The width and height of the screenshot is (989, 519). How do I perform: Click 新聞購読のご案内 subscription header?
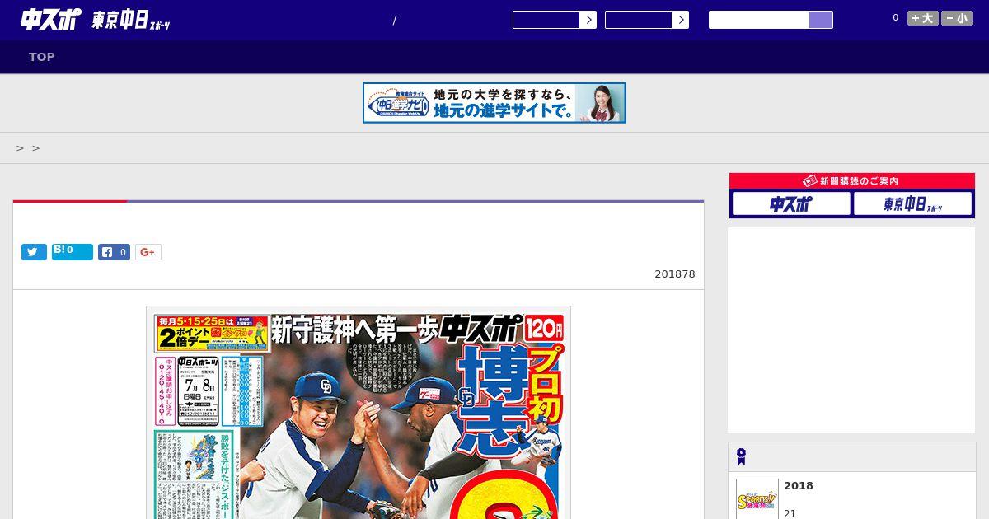click(852, 180)
